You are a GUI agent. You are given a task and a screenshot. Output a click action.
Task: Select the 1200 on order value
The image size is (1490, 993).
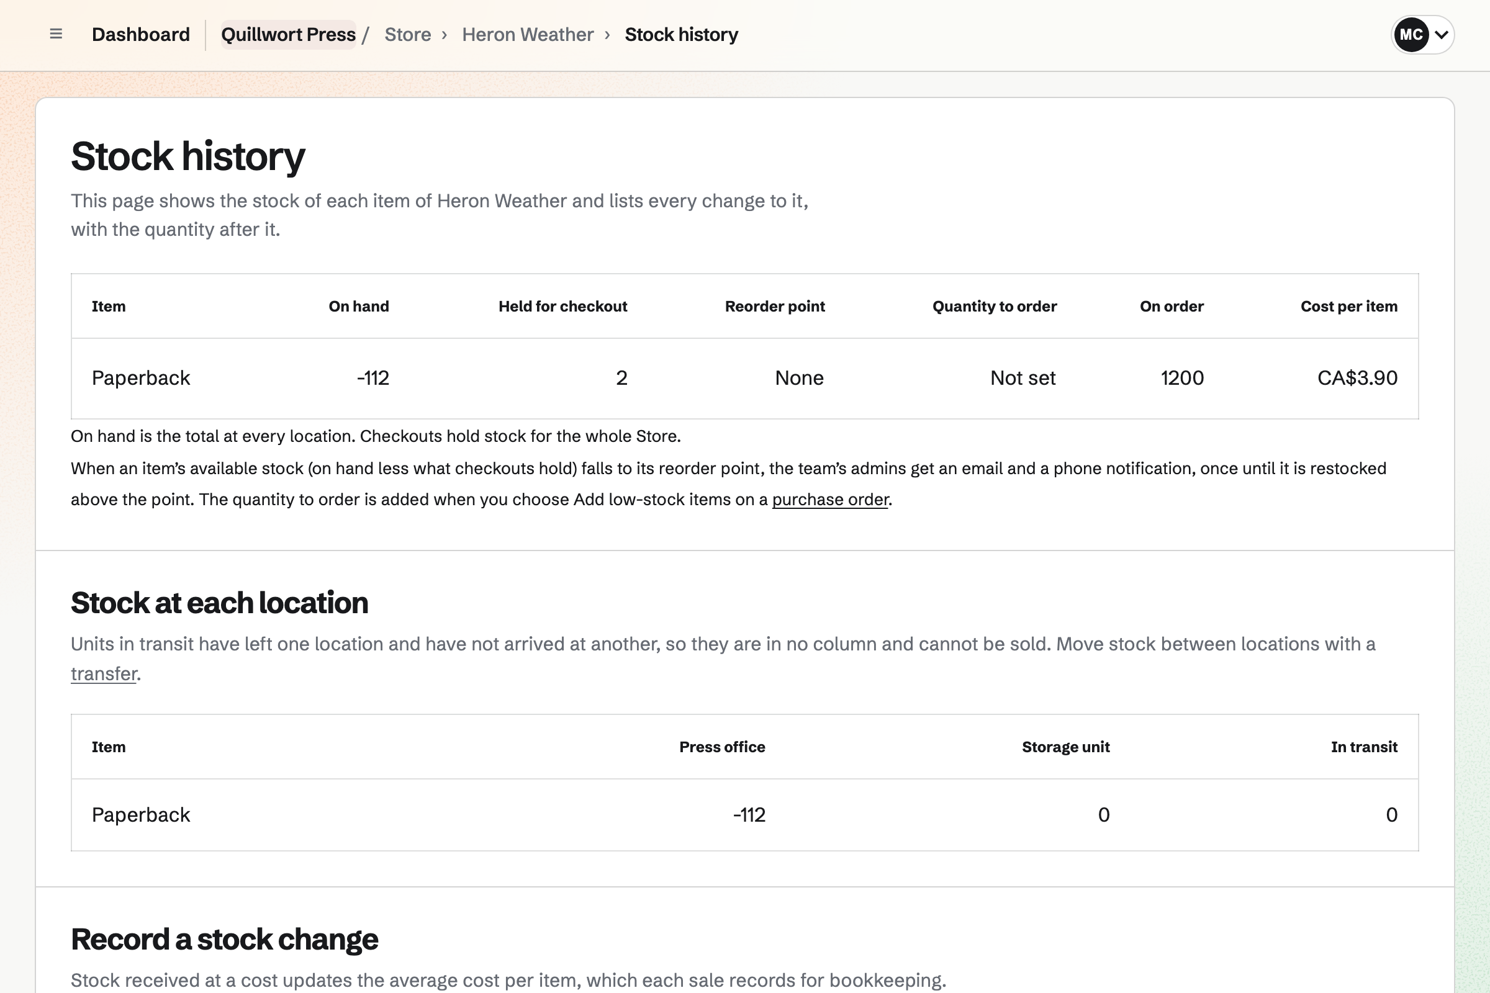pyautogui.click(x=1182, y=378)
